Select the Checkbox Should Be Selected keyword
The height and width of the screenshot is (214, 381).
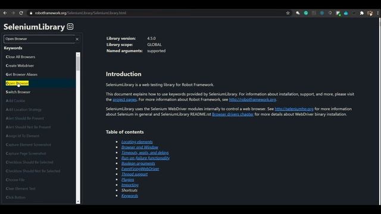click(29, 162)
